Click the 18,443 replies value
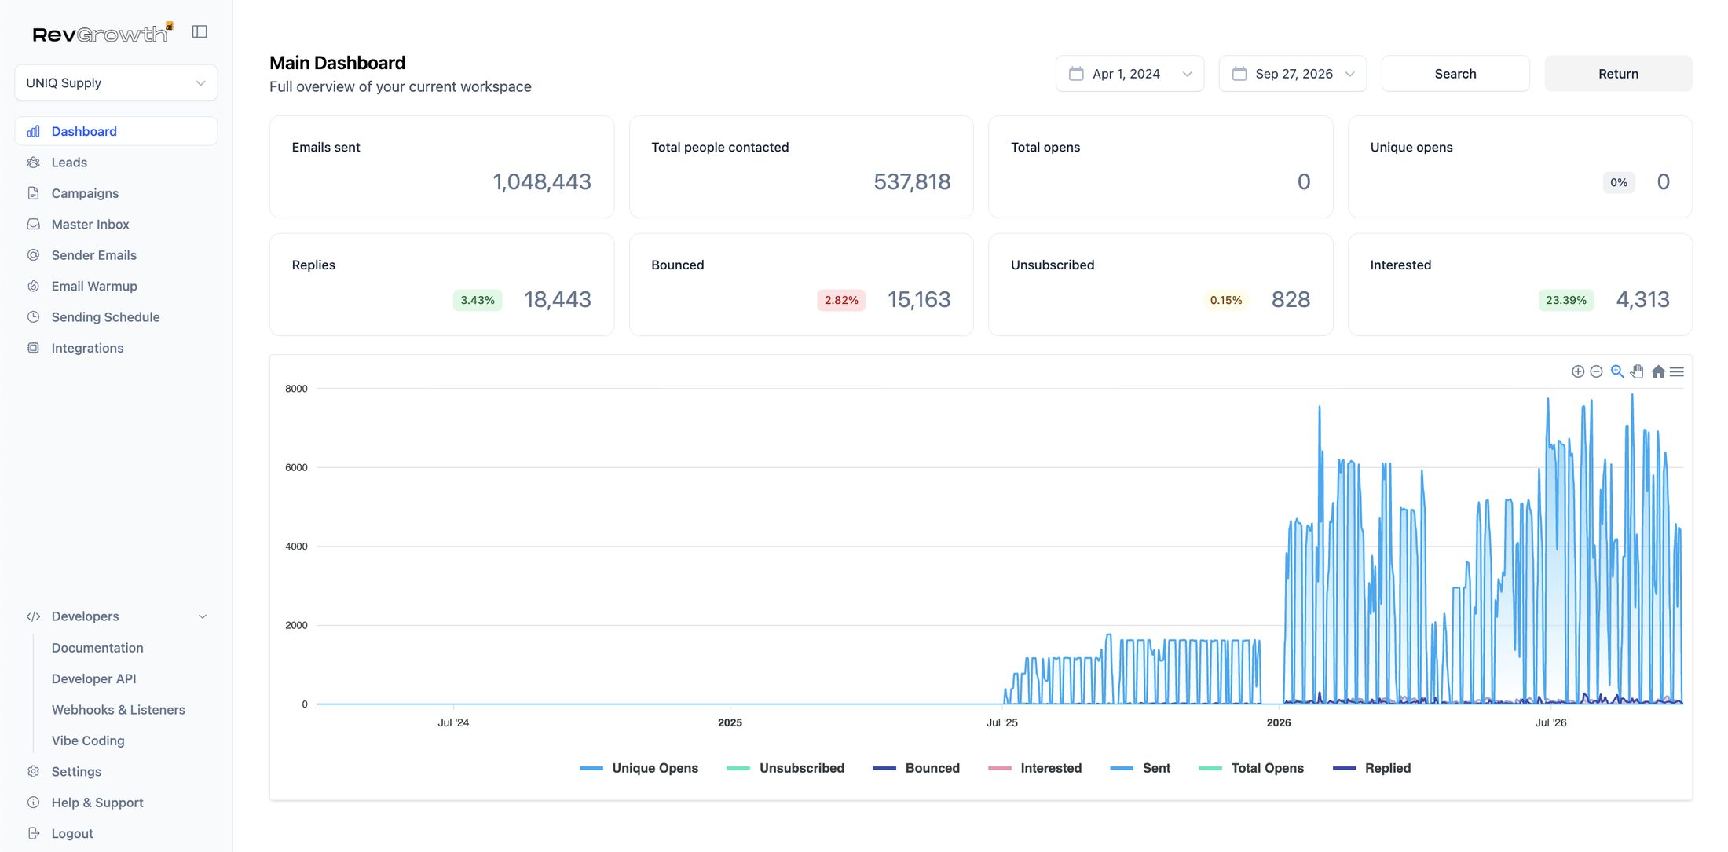 558,300
